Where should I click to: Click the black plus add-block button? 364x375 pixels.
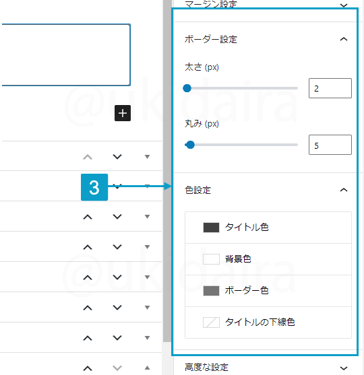click(x=123, y=113)
